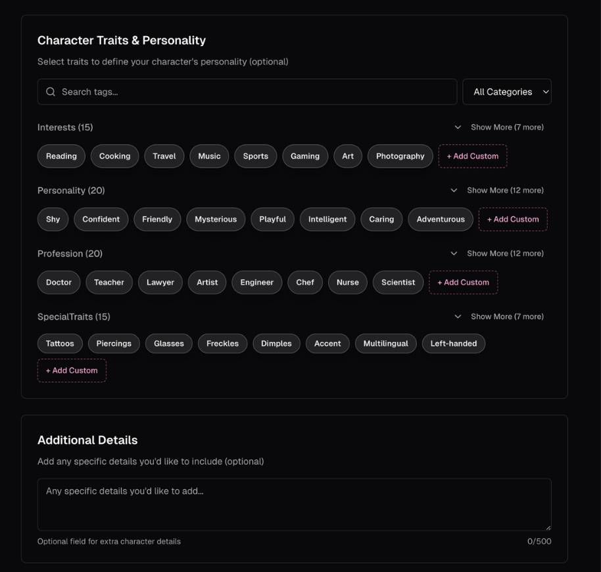
Task: Add a custom Profession tag
Action: [464, 283]
